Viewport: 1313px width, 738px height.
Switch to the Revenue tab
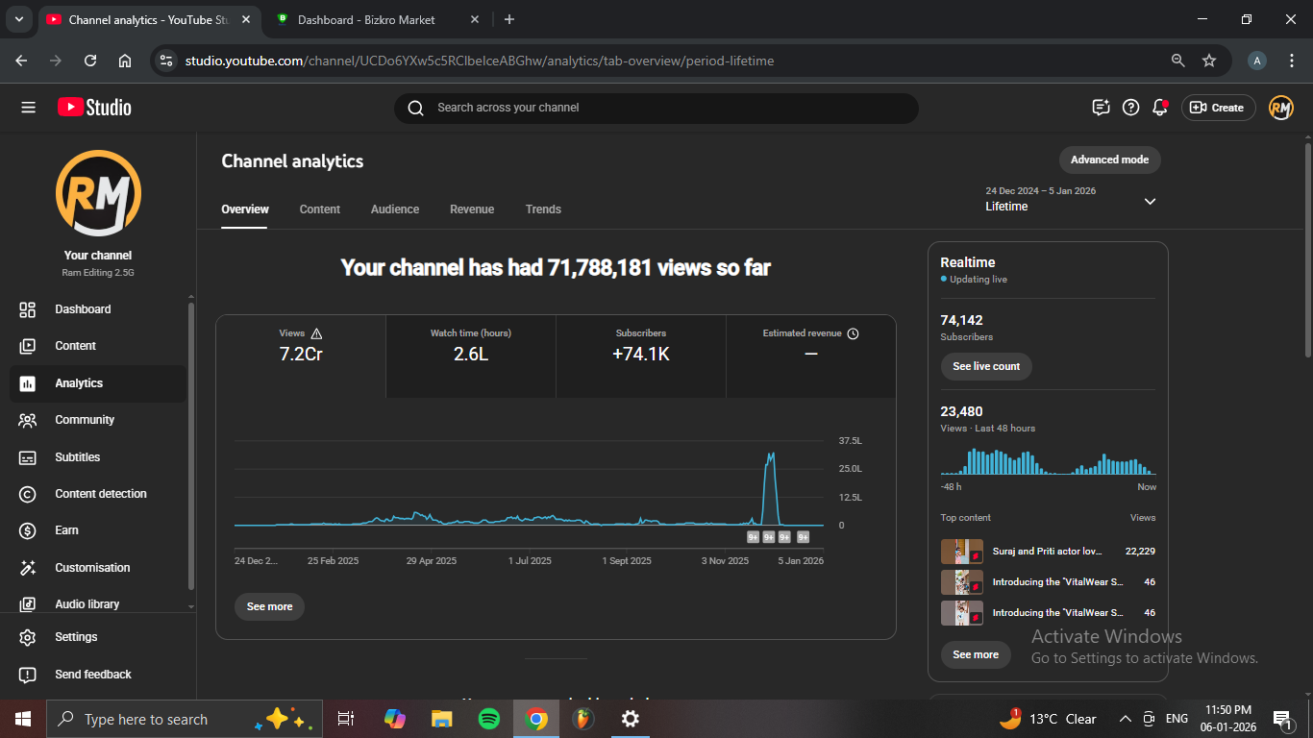472,209
